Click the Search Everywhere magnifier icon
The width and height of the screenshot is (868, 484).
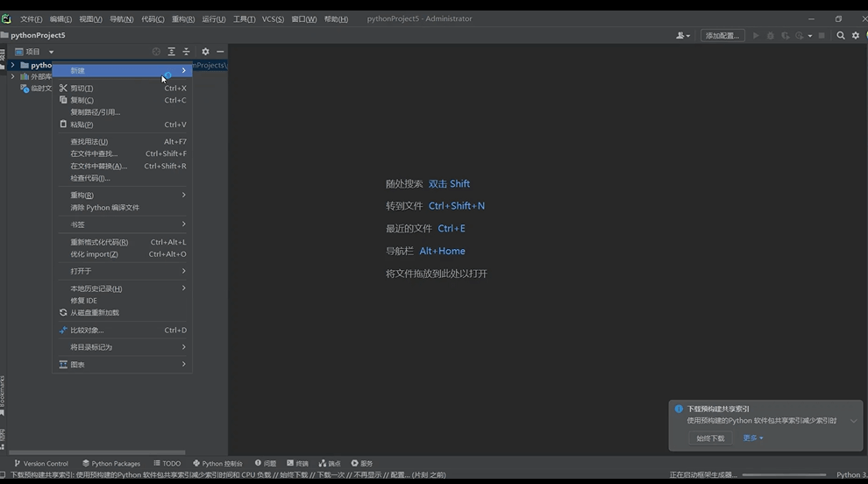[841, 36]
